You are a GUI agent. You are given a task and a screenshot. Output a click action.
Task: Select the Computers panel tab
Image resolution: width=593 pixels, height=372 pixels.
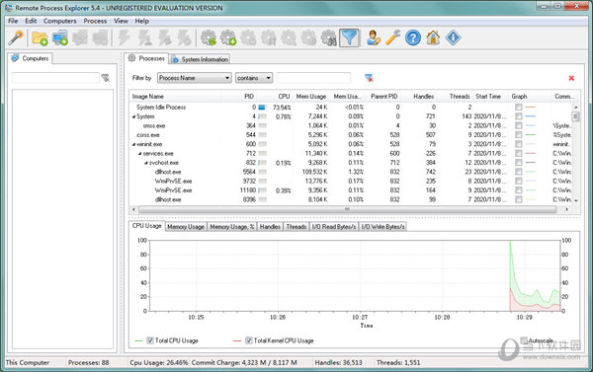[x=30, y=58]
